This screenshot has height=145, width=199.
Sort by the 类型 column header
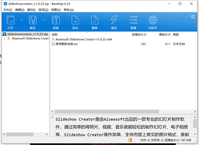point(176,34)
